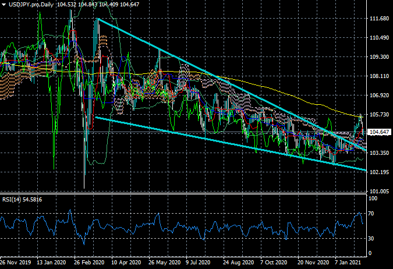Click the current price label 104.647

[x=379, y=132]
